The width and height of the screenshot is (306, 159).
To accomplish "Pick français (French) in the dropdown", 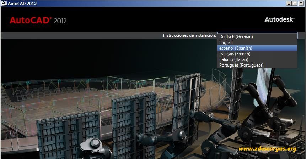I will coord(257,53).
